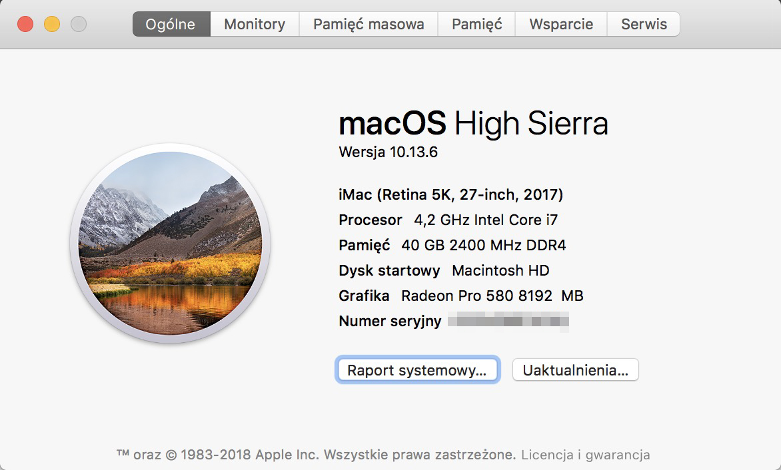Click the High Sierra mountain logo

coord(170,243)
